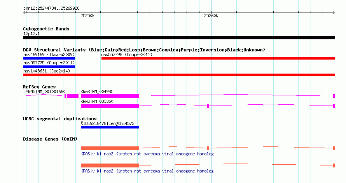Click the 25260k ruler tick label
This screenshot has height=183, width=346.
[211, 16]
